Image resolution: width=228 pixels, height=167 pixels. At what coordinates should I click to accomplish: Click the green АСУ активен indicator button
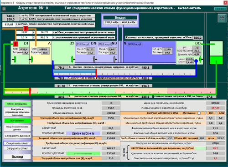pos(17,121)
